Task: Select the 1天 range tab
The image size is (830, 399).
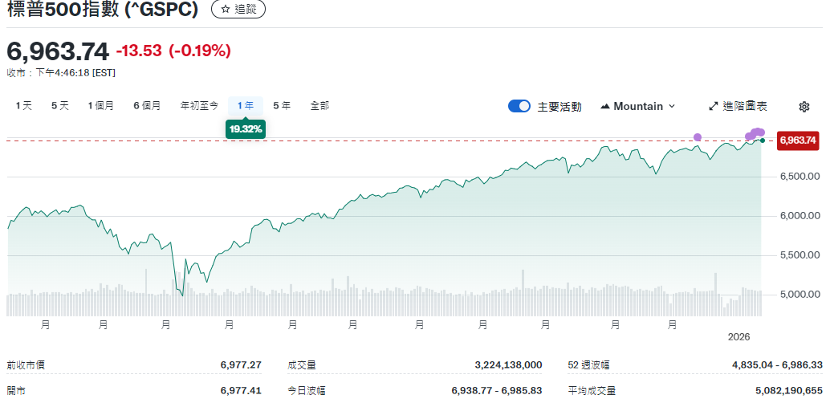Action: [24, 106]
